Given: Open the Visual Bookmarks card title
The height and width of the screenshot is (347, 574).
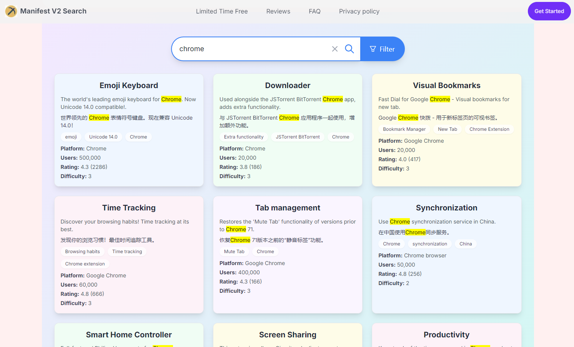Looking at the screenshot, I should (447, 85).
